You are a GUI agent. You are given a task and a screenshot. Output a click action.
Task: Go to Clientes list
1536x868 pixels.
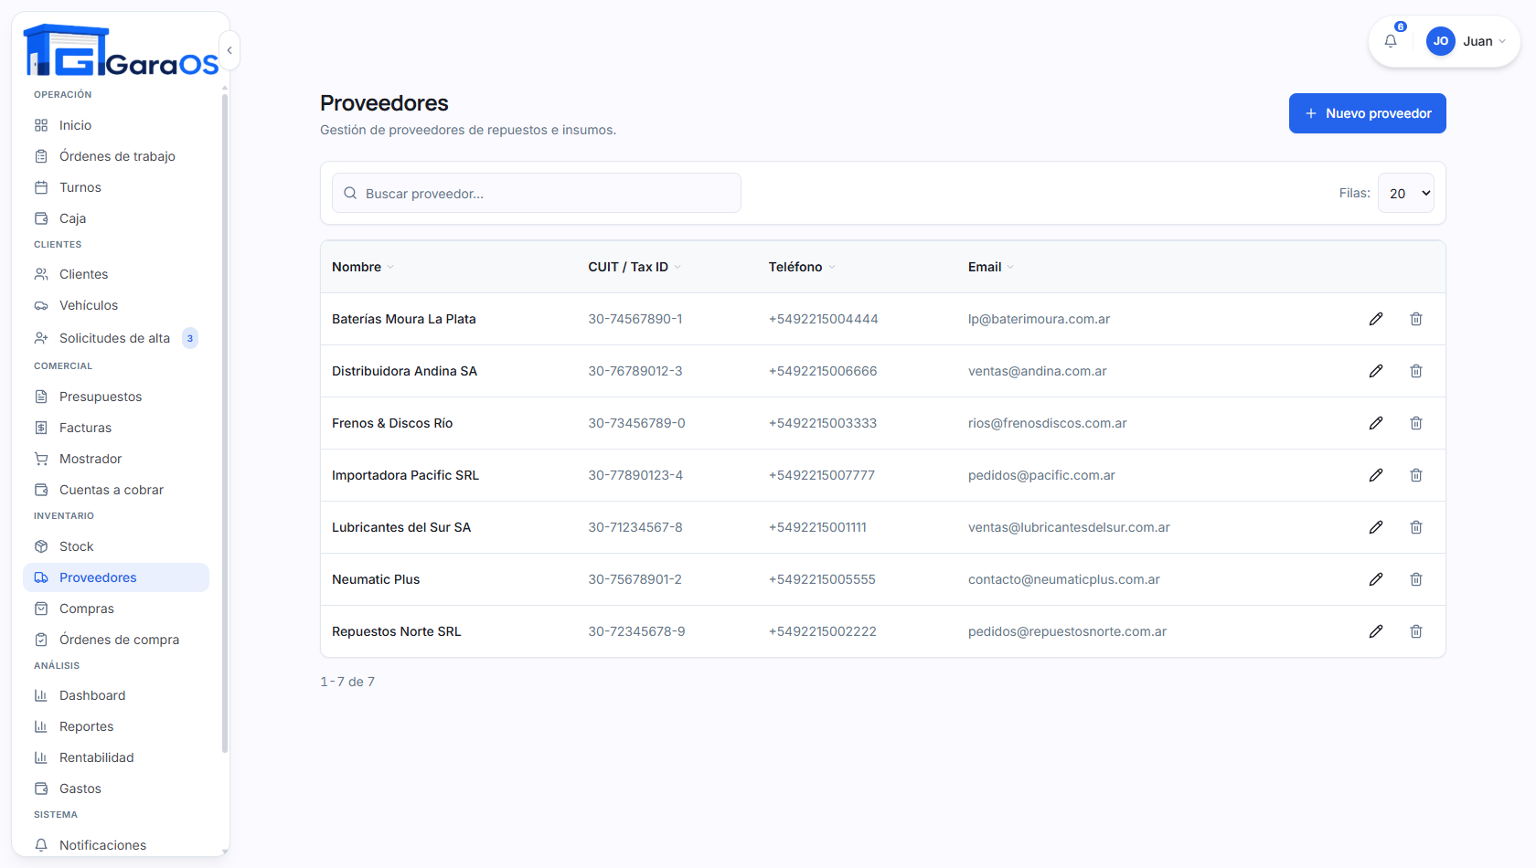116,274
